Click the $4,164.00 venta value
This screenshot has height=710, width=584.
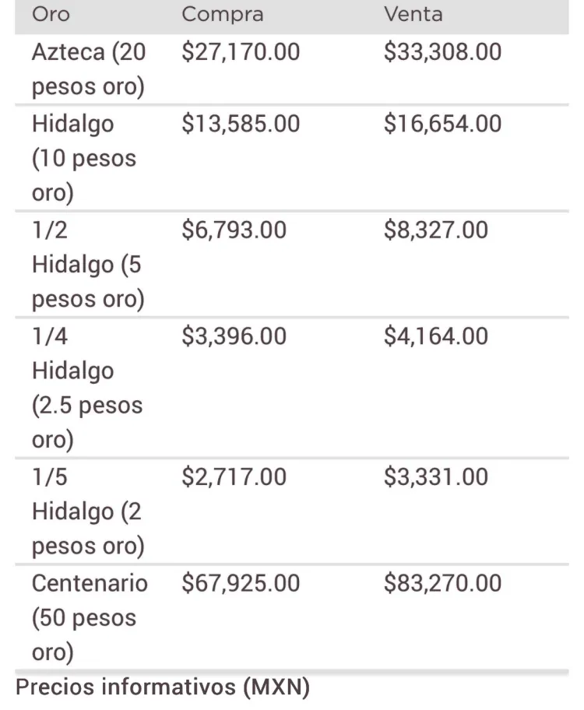pyautogui.click(x=436, y=336)
